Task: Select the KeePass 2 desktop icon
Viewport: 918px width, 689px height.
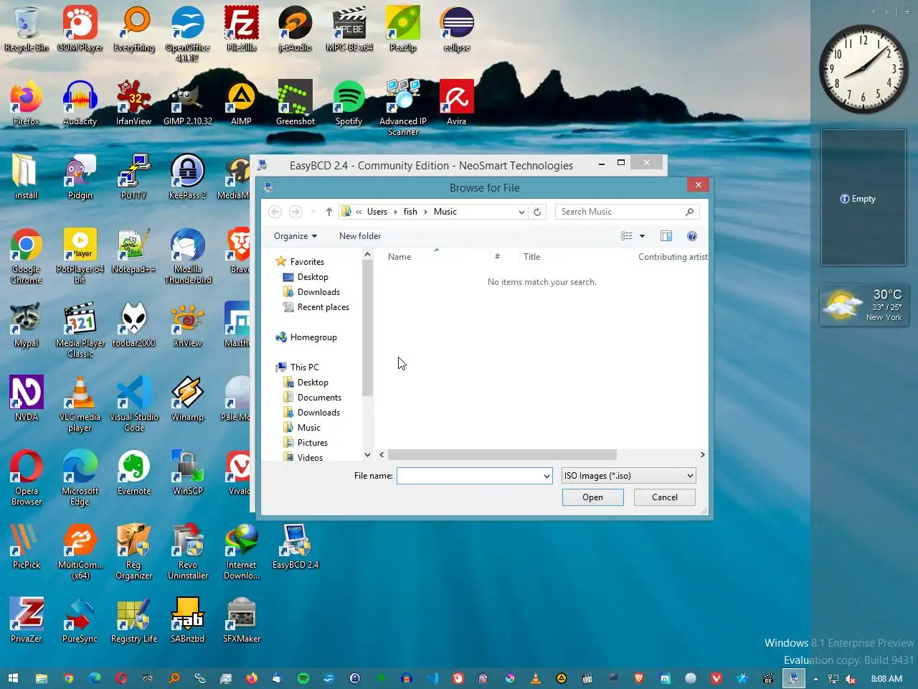Action: tap(188, 177)
